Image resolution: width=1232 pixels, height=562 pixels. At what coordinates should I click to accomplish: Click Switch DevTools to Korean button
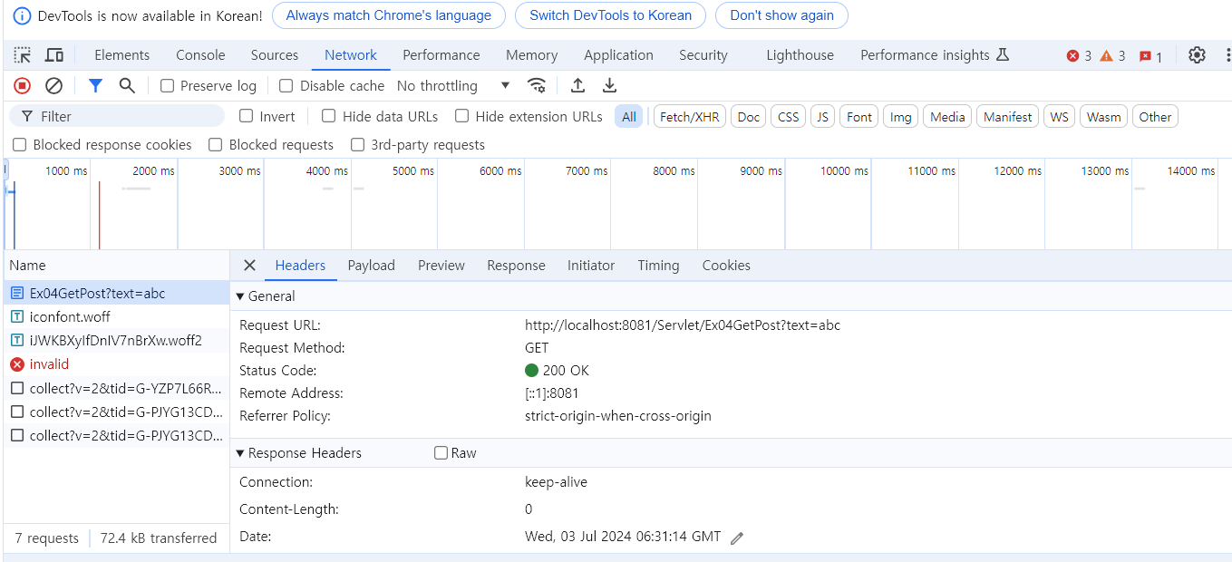click(610, 15)
